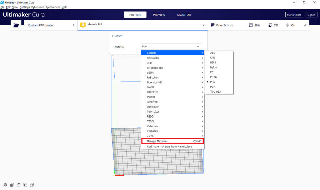Open the Extensions menu
Image resolution: width=320 pixels, height=190 pixels.
[38, 7]
